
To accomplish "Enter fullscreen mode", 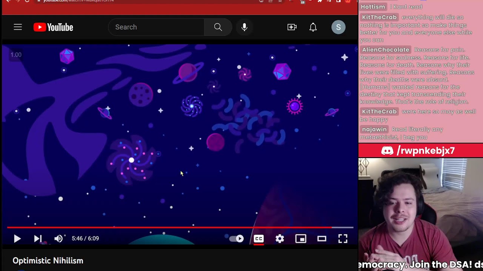I will 343,239.
